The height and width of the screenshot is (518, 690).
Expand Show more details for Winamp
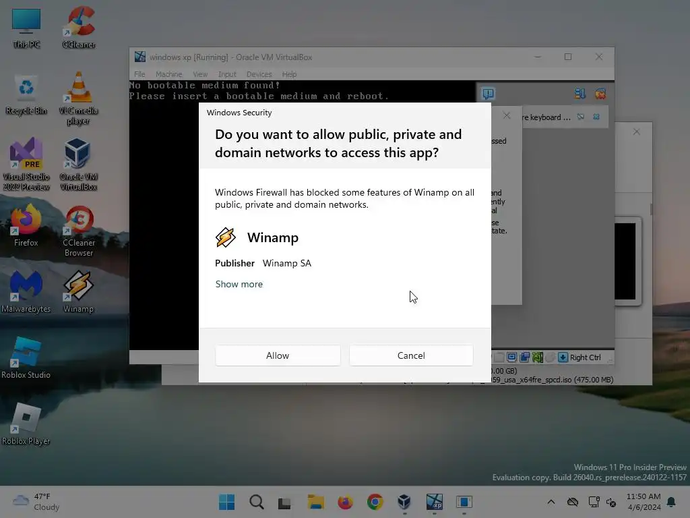pos(239,284)
